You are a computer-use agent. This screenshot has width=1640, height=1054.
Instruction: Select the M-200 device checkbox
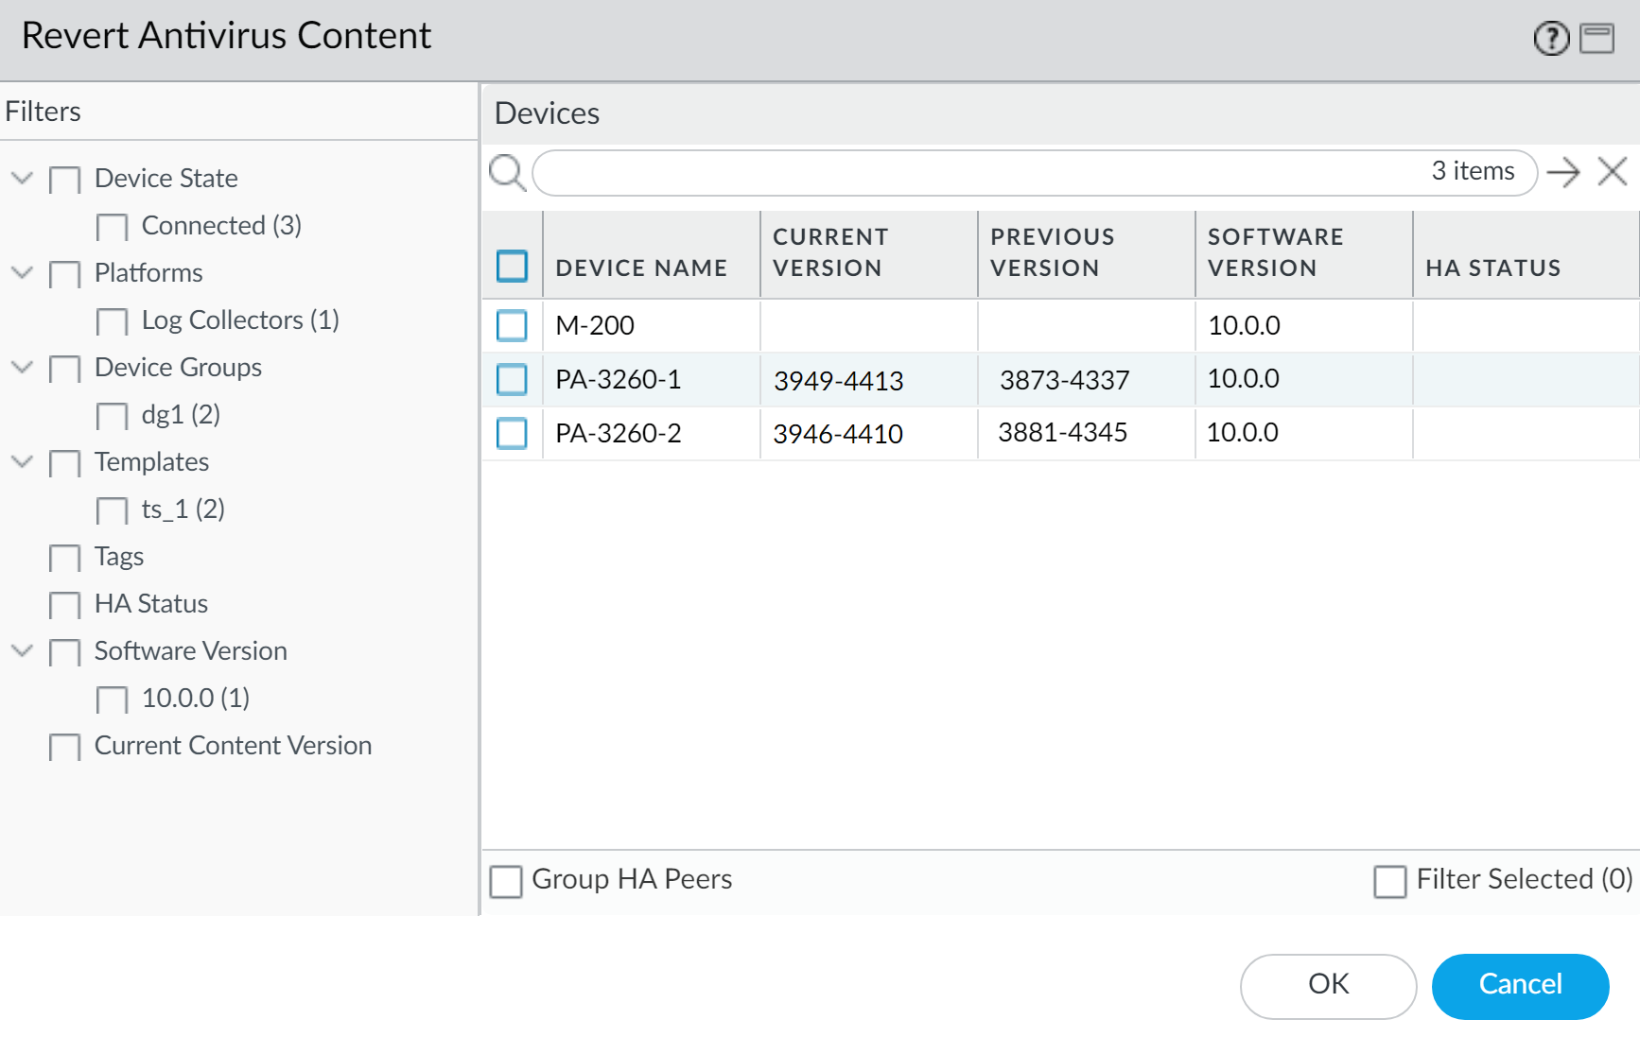tap(512, 326)
